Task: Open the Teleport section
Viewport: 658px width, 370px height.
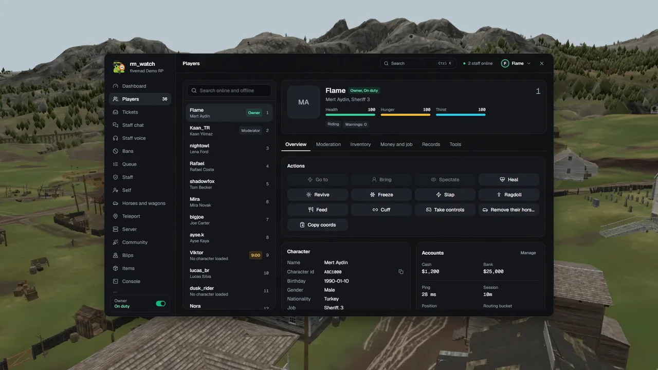Action: [140, 216]
